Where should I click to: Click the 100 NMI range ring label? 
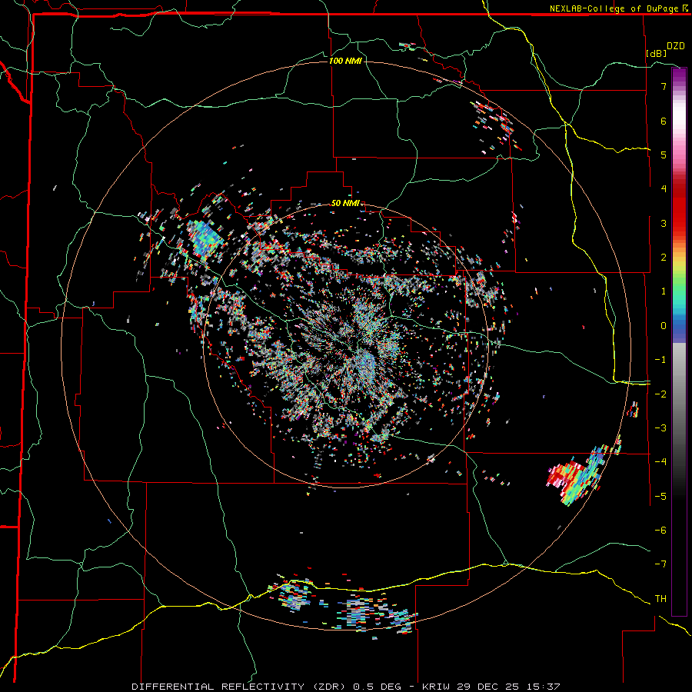point(345,61)
